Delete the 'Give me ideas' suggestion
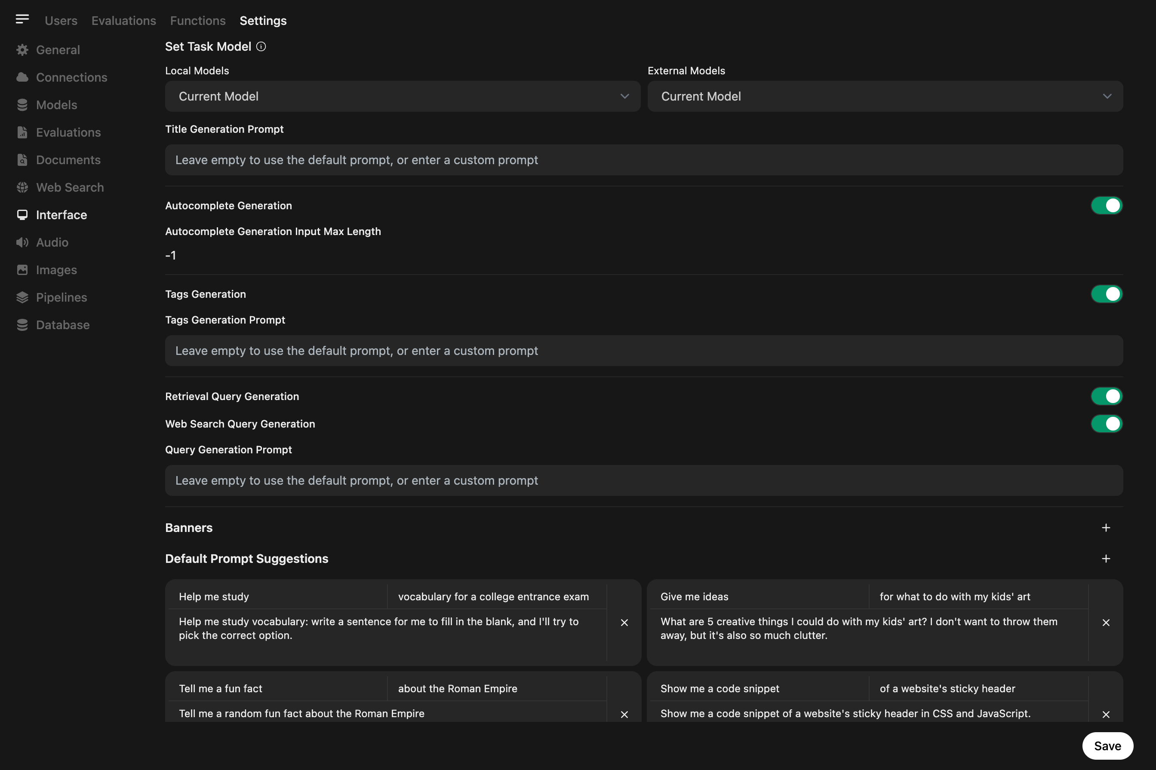The height and width of the screenshot is (770, 1156). (x=1106, y=623)
